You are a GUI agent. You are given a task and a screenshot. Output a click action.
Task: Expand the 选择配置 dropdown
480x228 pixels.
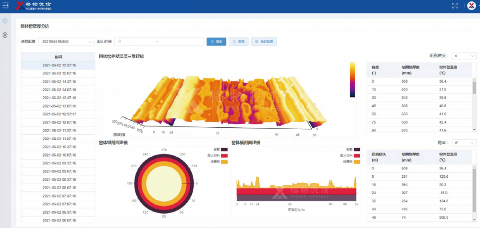click(66, 42)
